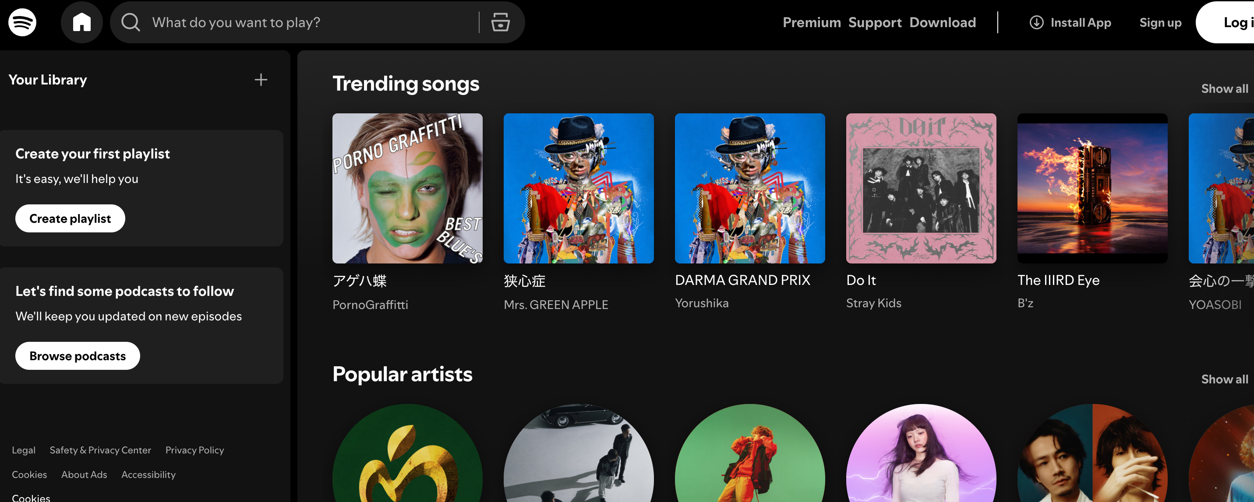1254x502 pixels.
Task: Go to Home via house icon
Action: tap(82, 22)
